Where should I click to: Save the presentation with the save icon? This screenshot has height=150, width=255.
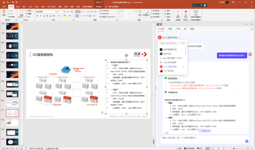pos(4,2)
